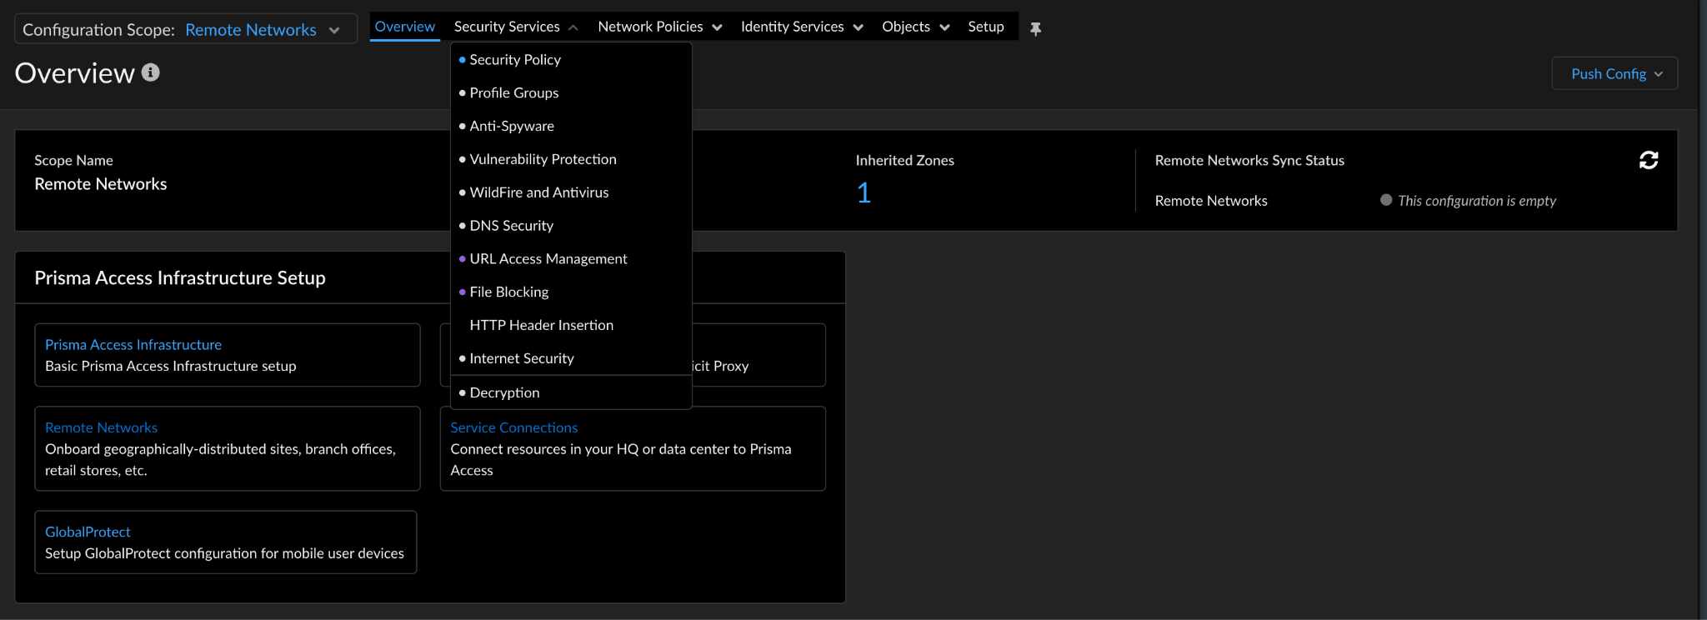Follow the Service Connections link

tap(513, 427)
